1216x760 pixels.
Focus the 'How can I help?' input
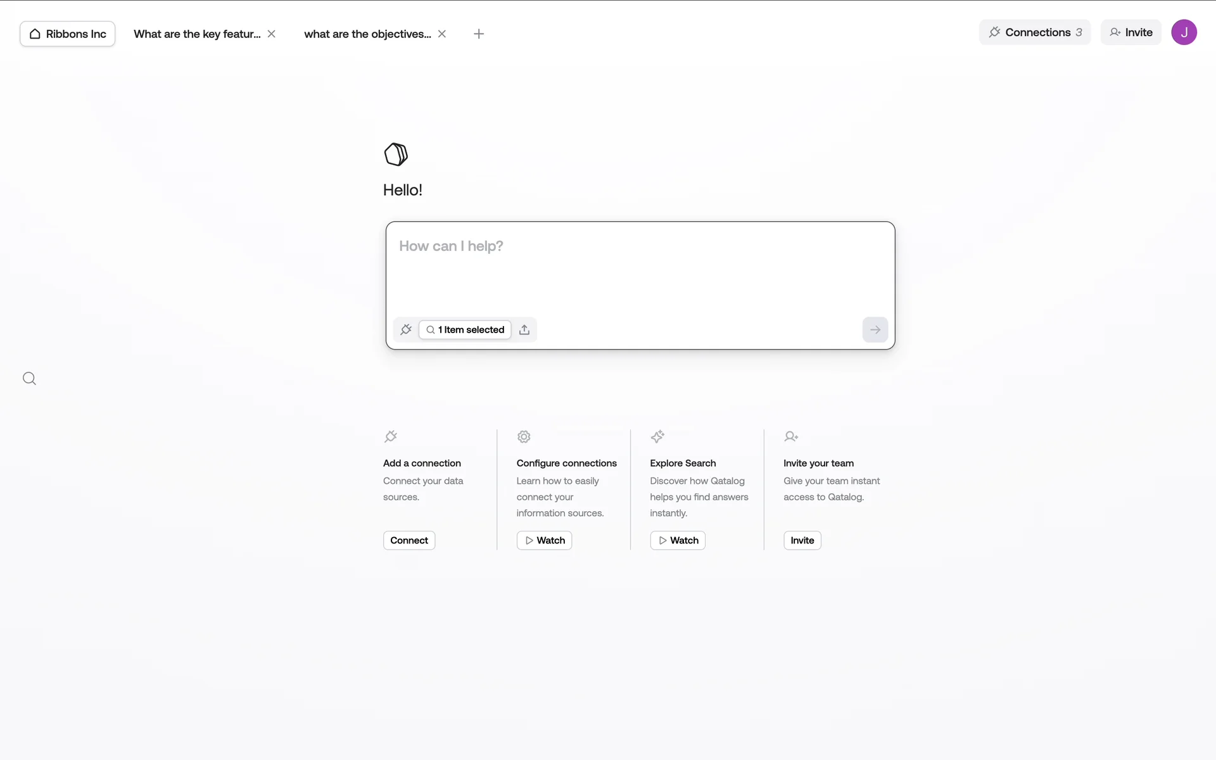pos(640,266)
